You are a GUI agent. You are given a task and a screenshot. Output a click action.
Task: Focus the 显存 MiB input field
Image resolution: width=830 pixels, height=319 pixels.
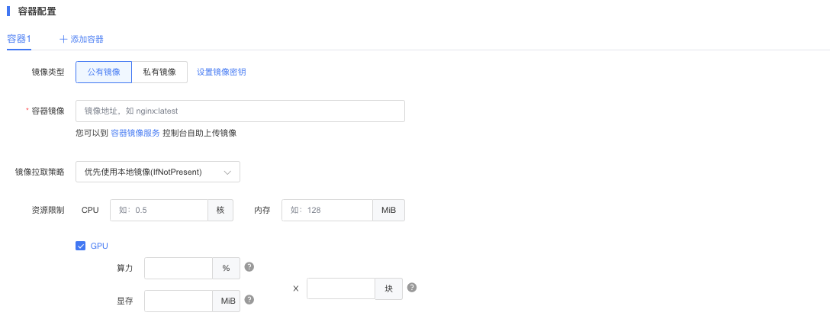pos(179,301)
